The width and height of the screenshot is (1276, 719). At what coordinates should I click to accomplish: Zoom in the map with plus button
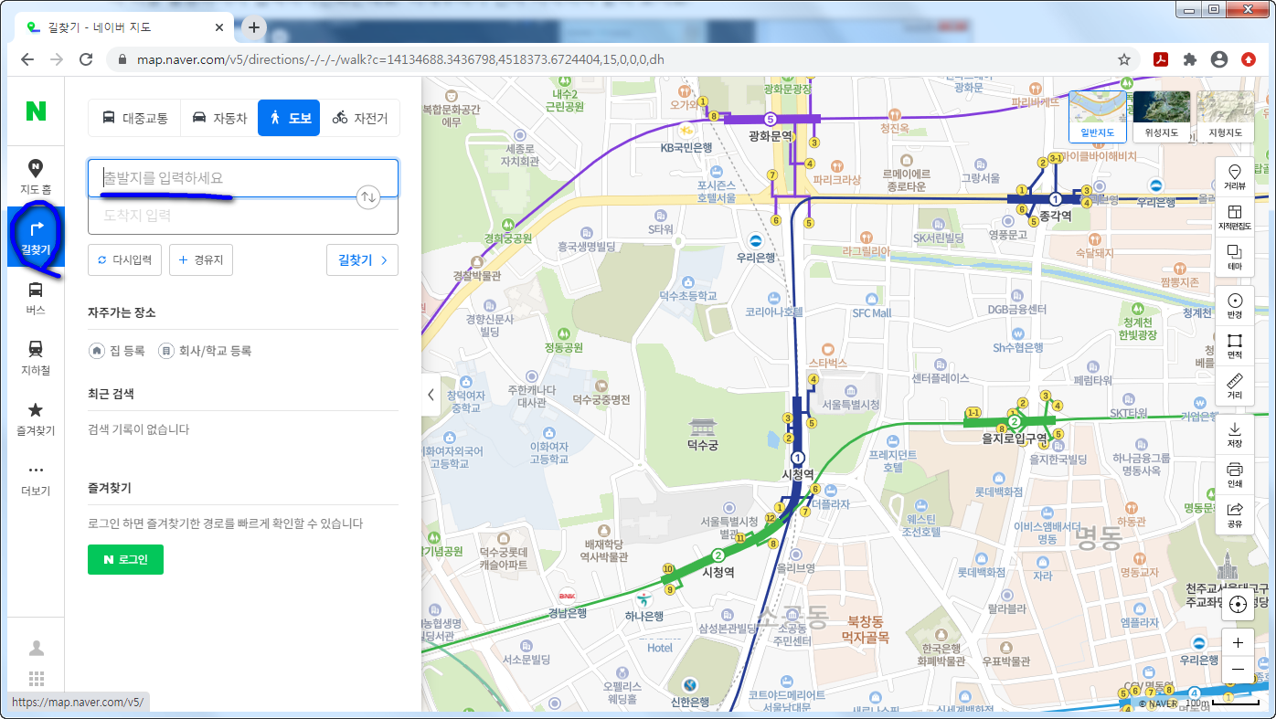[x=1238, y=643]
